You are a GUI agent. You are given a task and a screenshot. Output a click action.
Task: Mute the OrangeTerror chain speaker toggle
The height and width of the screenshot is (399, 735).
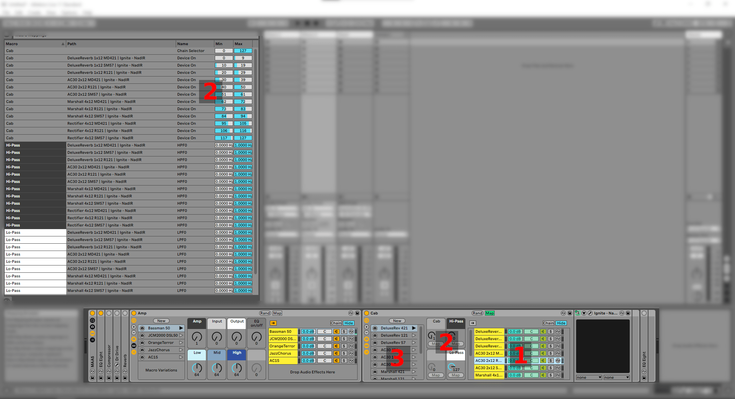[x=336, y=346]
